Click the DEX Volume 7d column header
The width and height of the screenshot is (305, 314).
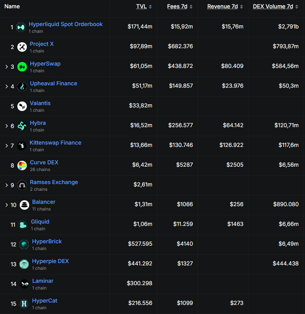point(273,7)
